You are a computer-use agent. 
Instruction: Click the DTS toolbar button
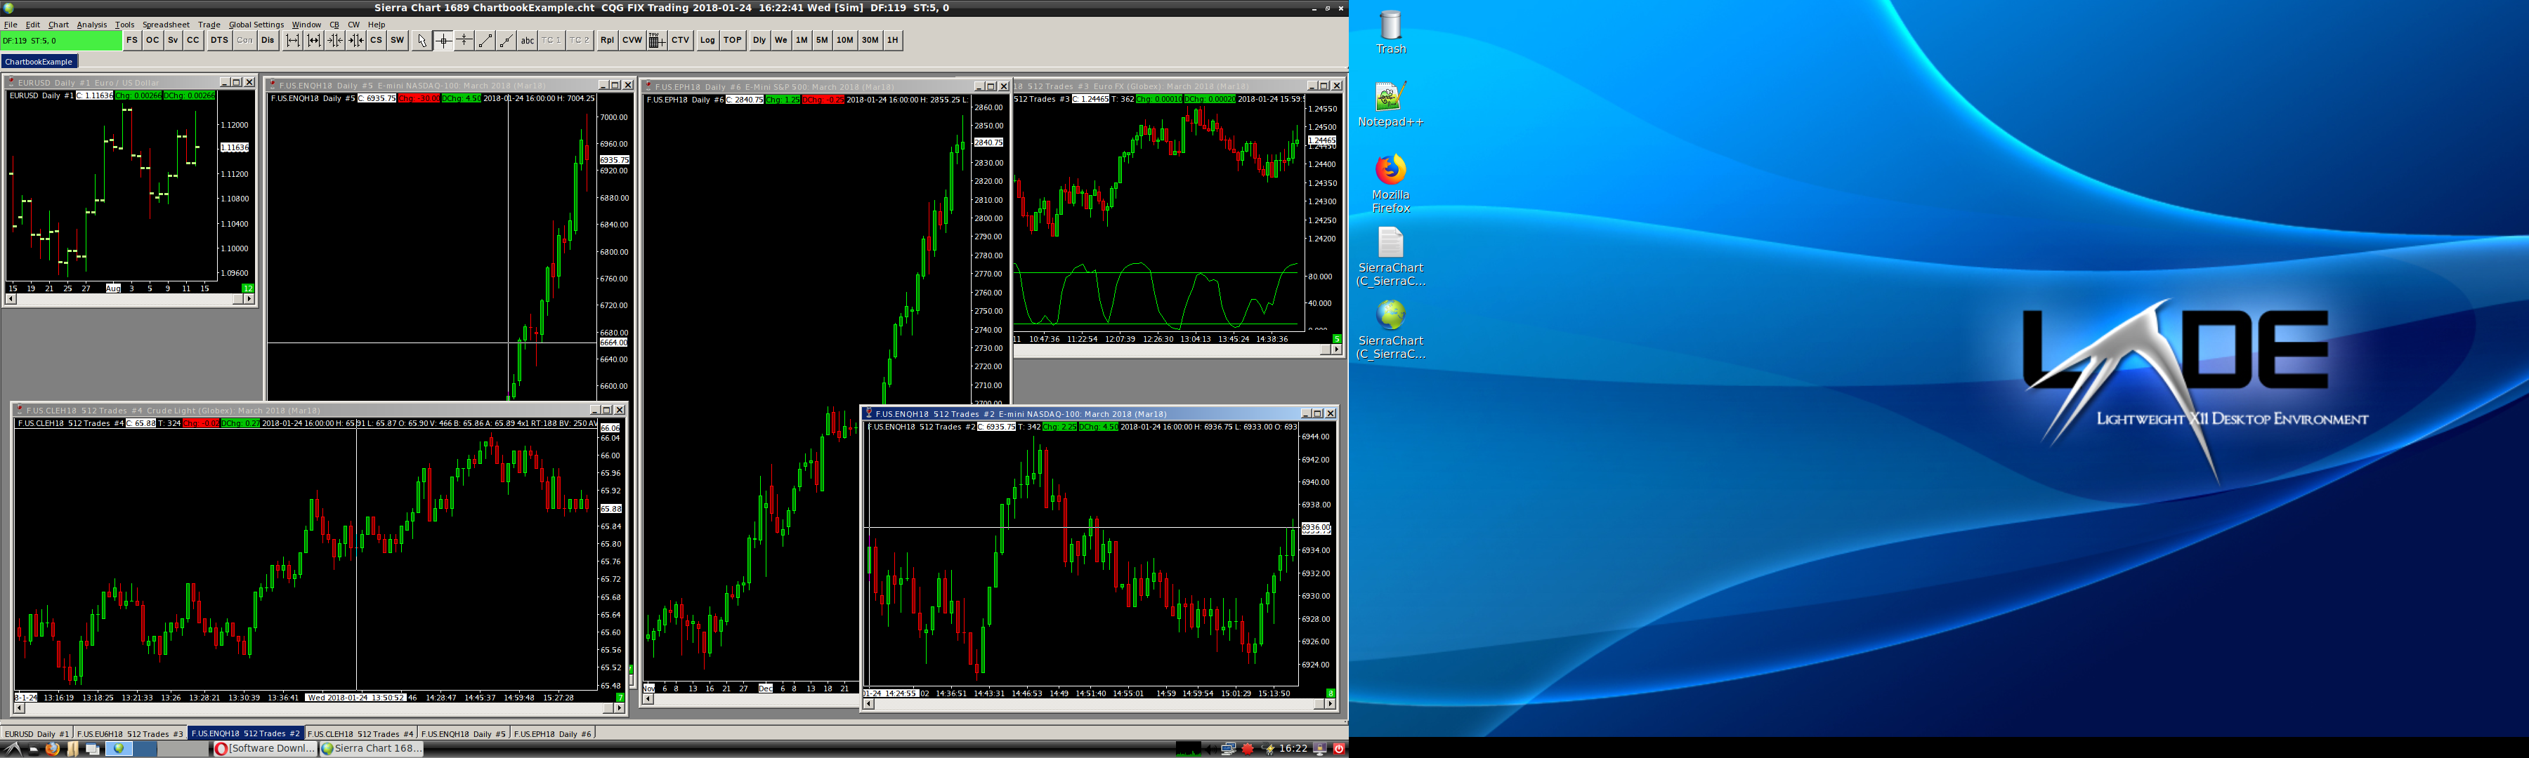pyautogui.click(x=219, y=40)
